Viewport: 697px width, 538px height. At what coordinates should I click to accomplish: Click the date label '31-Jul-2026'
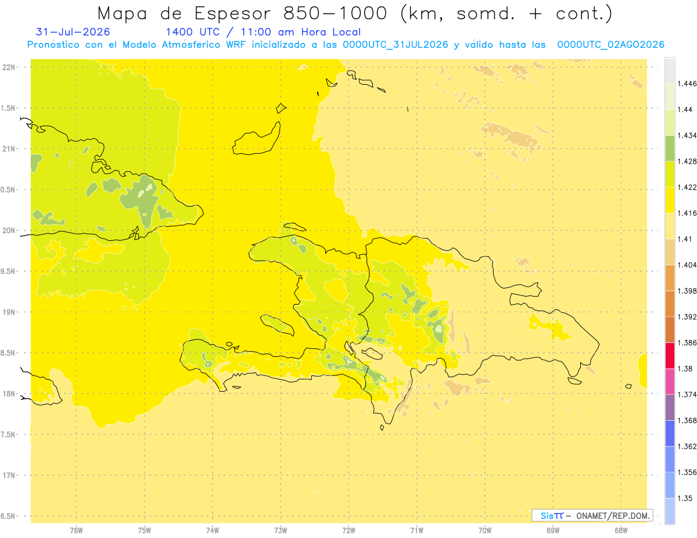[73, 32]
